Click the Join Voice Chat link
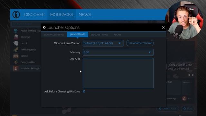This screenshot has height=116, width=206. (181, 65)
